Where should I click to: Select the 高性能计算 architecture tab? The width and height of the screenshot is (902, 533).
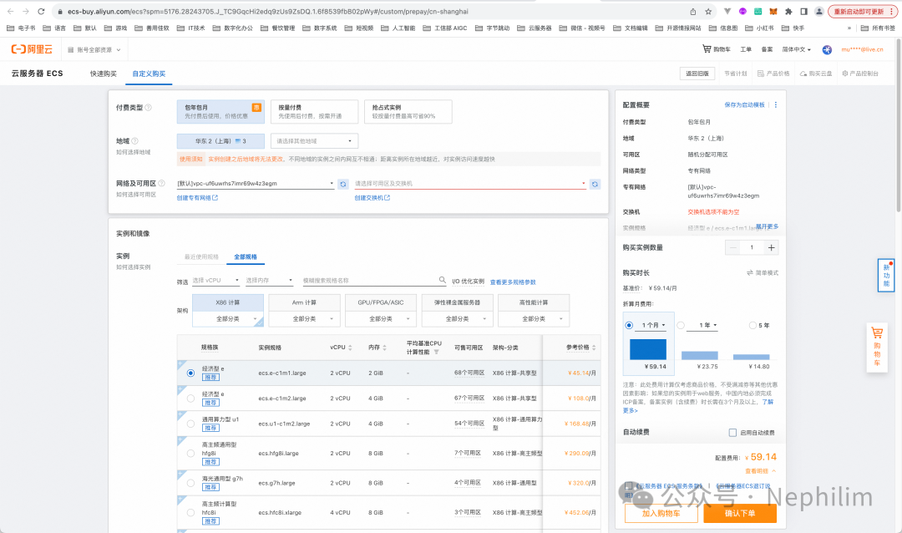[534, 302]
